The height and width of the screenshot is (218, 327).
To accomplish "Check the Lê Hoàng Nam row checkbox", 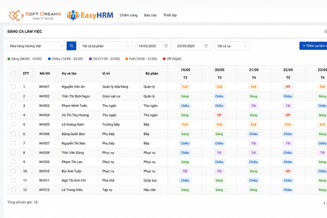I will tap(13, 124).
